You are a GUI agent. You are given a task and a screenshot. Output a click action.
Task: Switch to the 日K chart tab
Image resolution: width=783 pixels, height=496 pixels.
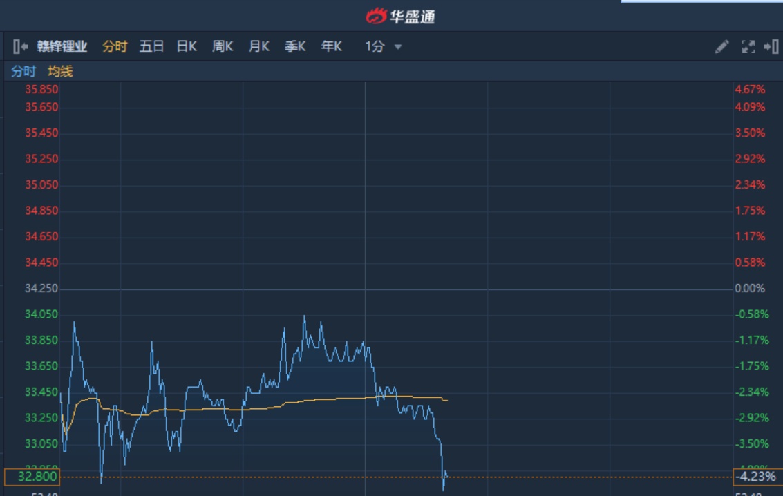187,46
